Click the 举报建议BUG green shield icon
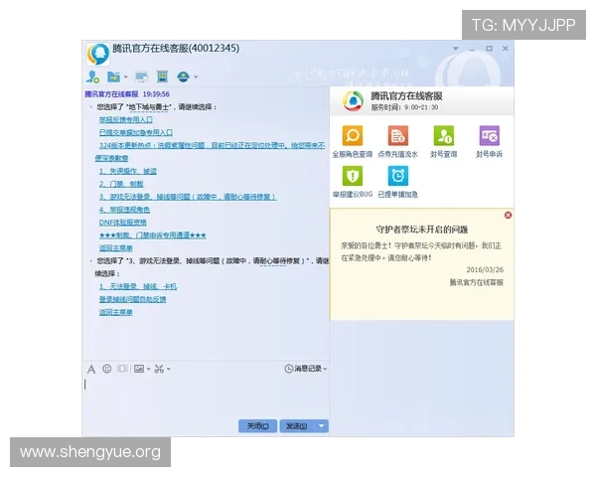596x477 pixels. point(353,176)
